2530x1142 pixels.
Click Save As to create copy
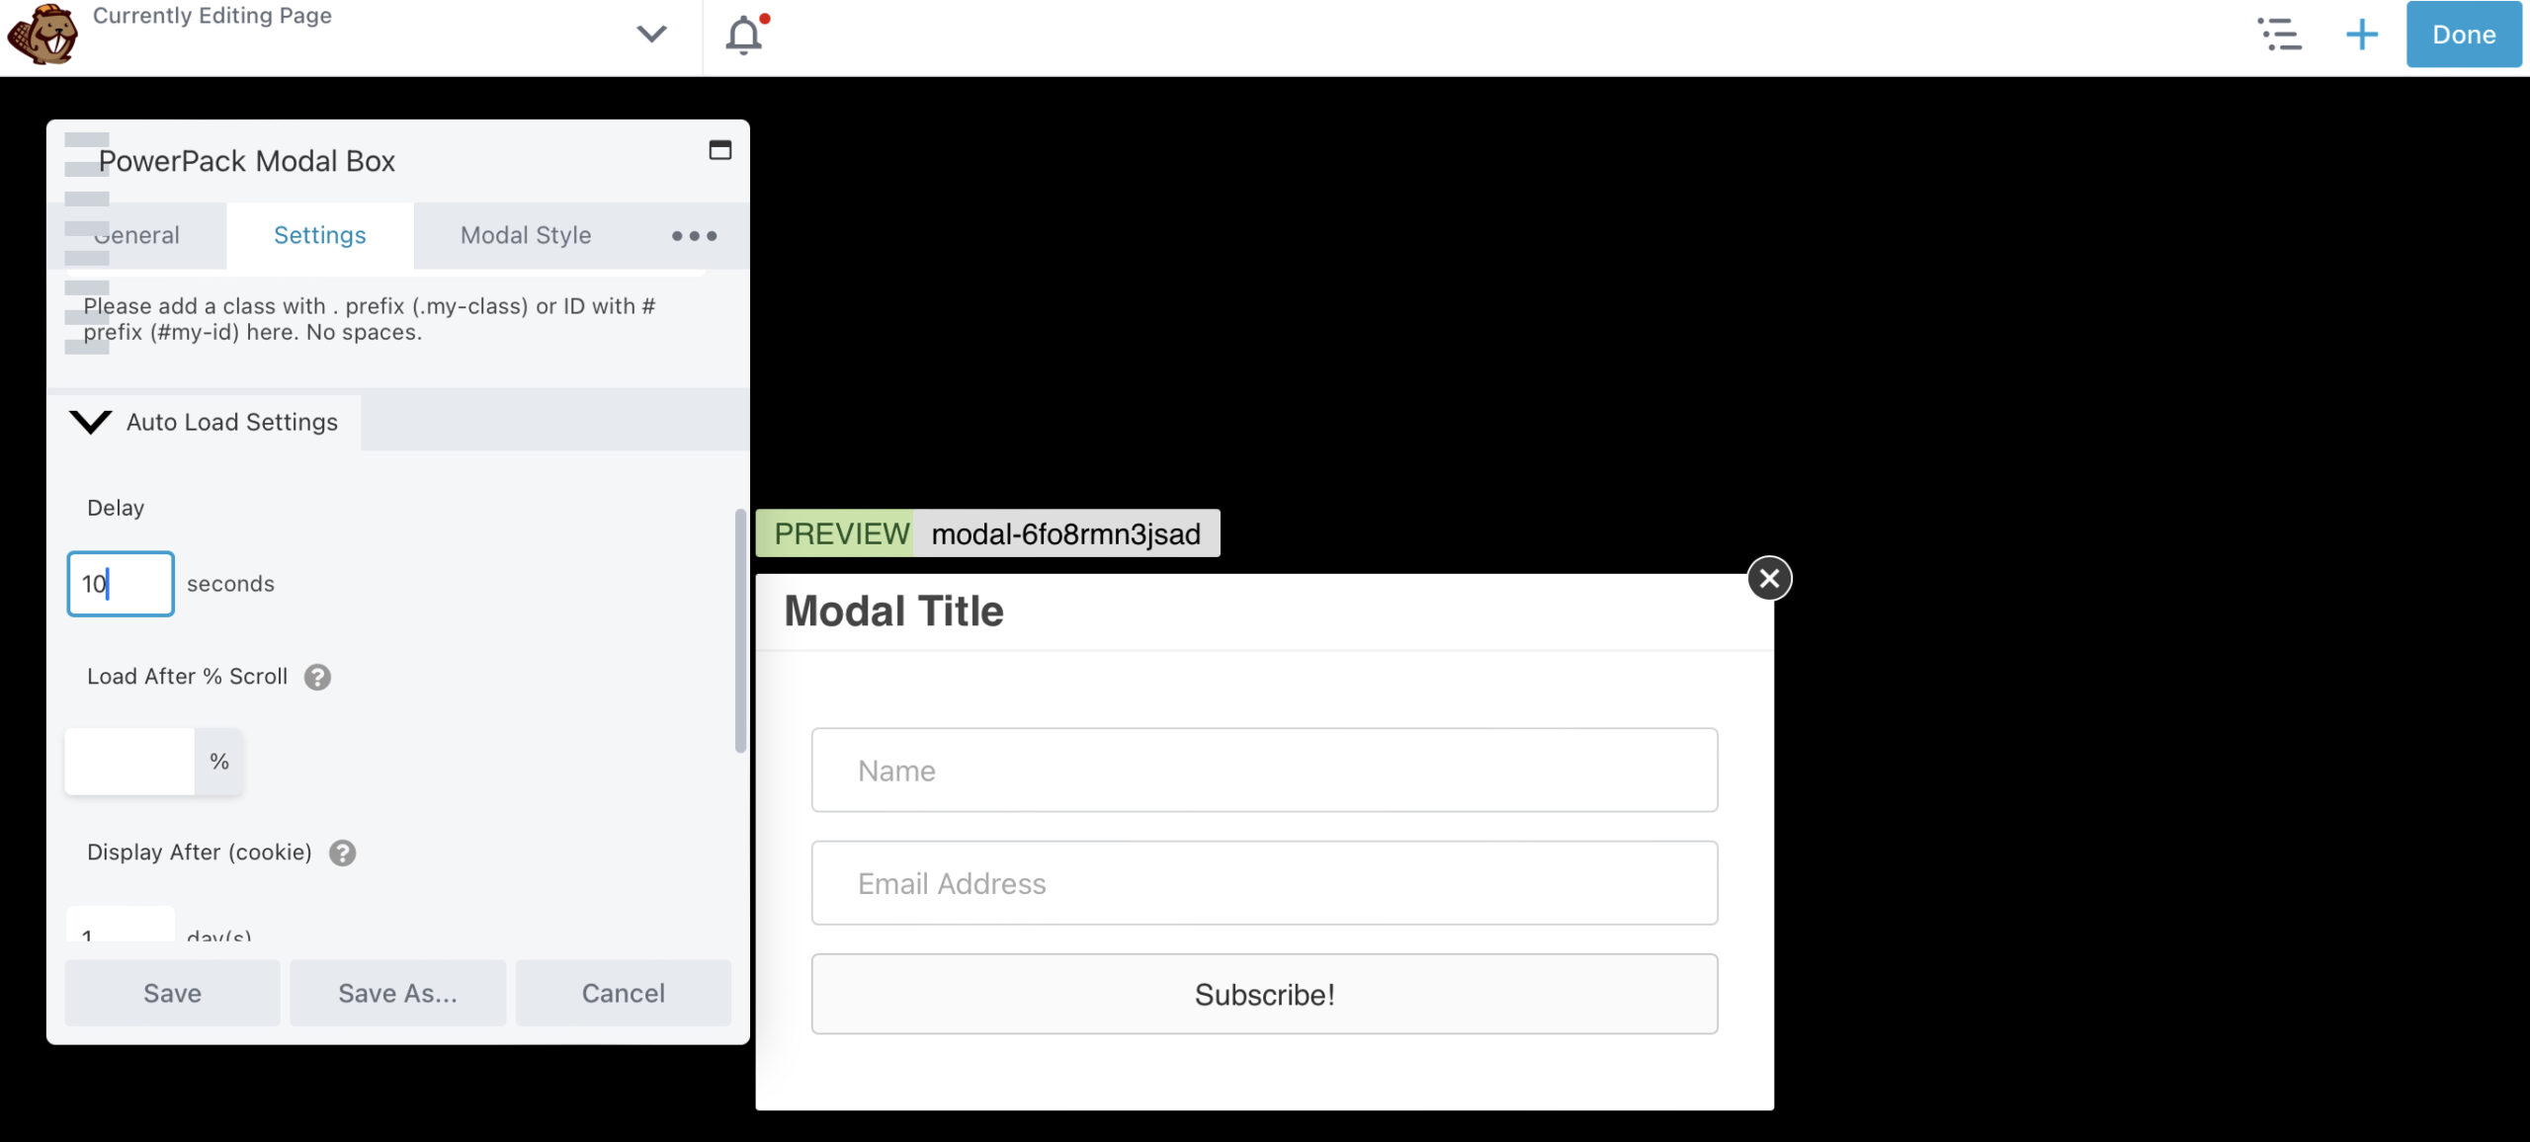(x=397, y=992)
